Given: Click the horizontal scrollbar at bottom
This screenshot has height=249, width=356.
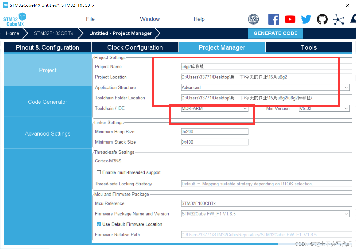Looking at the screenshot, I should (x=185, y=244).
